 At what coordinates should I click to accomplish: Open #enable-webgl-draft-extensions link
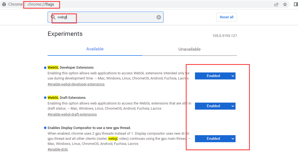(x=72, y=114)
